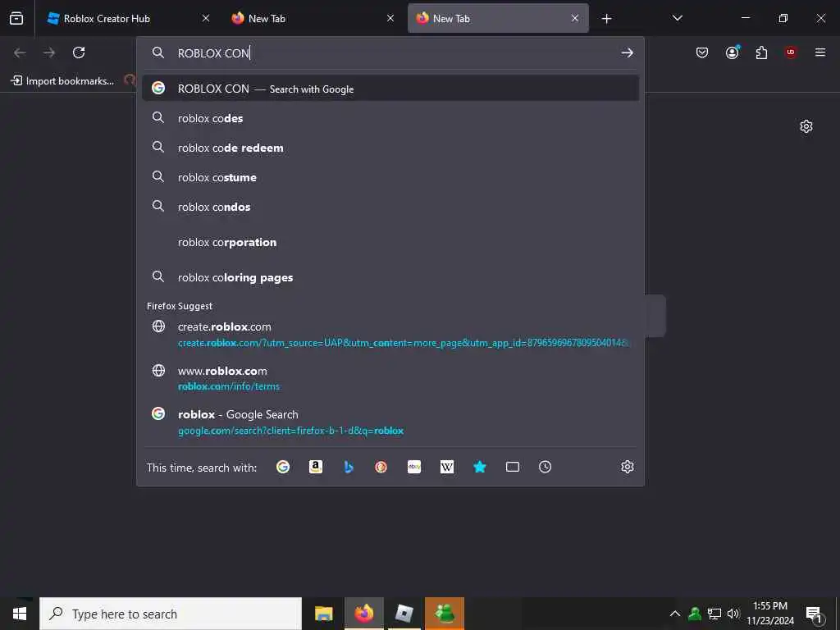Open notification center icon
The image size is (840, 630).
click(815, 614)
